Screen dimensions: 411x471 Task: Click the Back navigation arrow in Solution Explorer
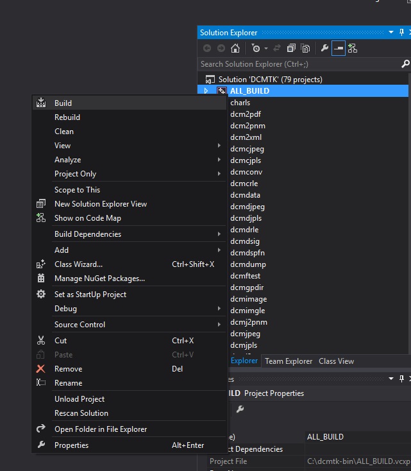pyautogui.click(x=207, y=48)
